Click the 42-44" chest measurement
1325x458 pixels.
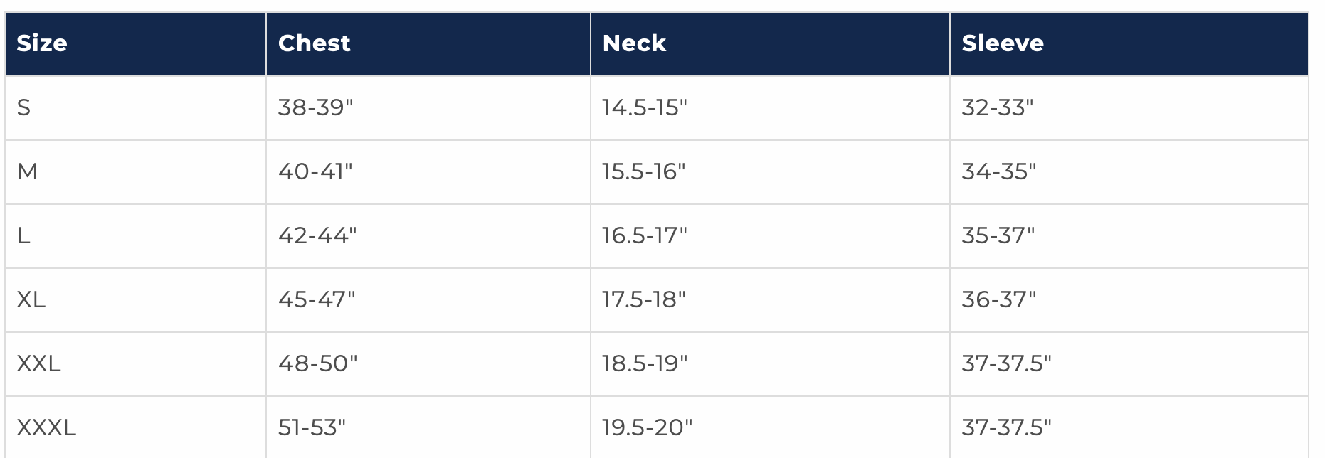coord(317,235)
